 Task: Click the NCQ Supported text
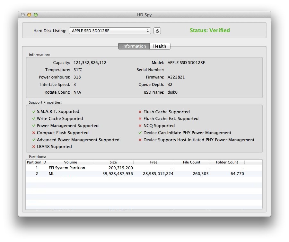pos(159,126)
